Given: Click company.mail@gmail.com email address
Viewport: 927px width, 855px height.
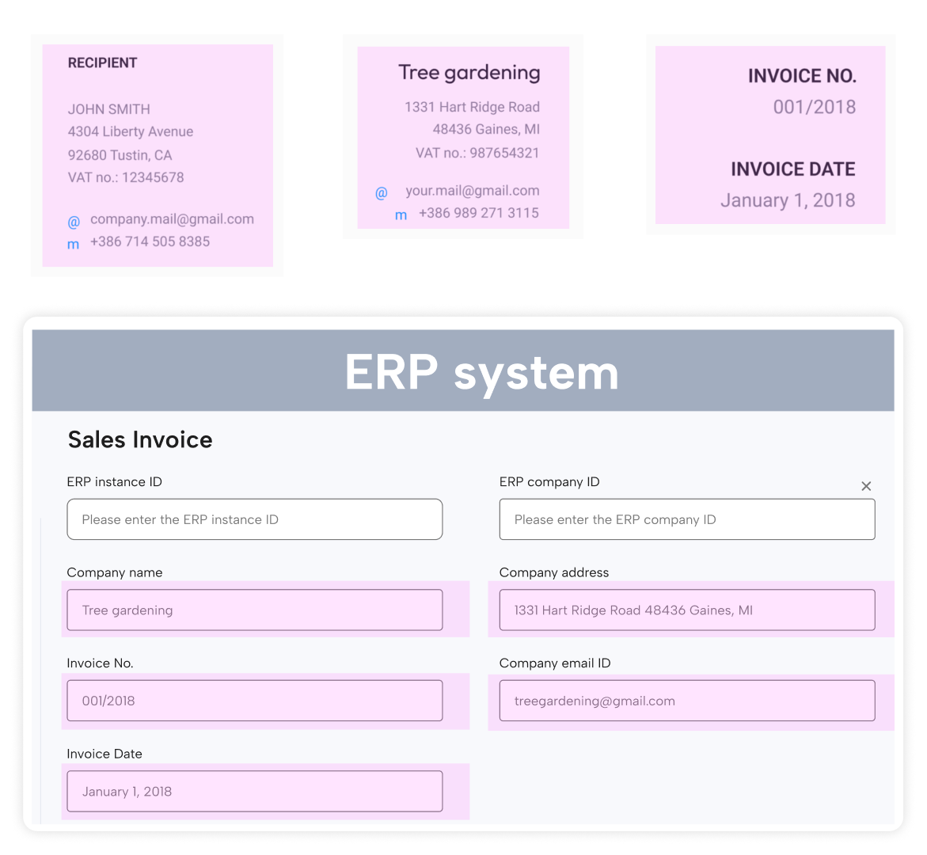Looking at the screenshot, I should [172, 219].
